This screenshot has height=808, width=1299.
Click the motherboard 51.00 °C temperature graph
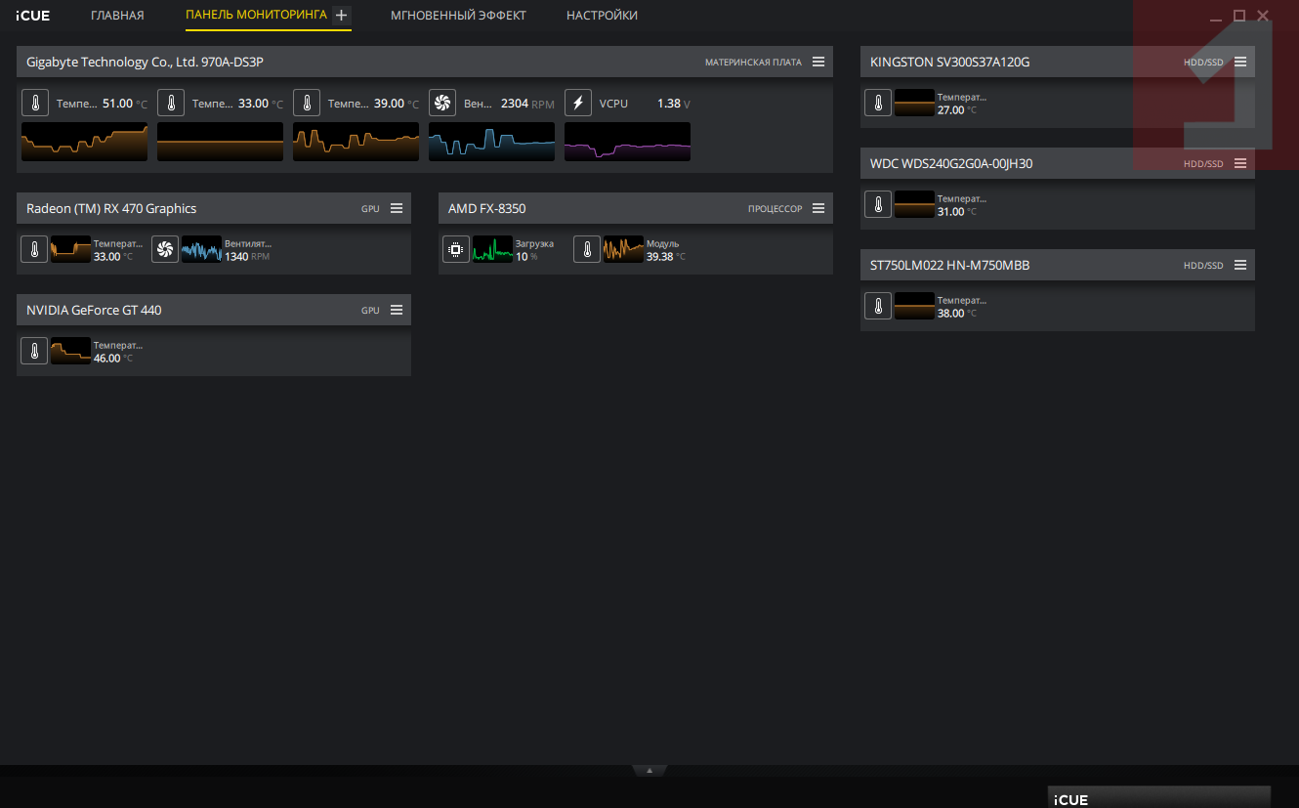click(x=84, y=142)
